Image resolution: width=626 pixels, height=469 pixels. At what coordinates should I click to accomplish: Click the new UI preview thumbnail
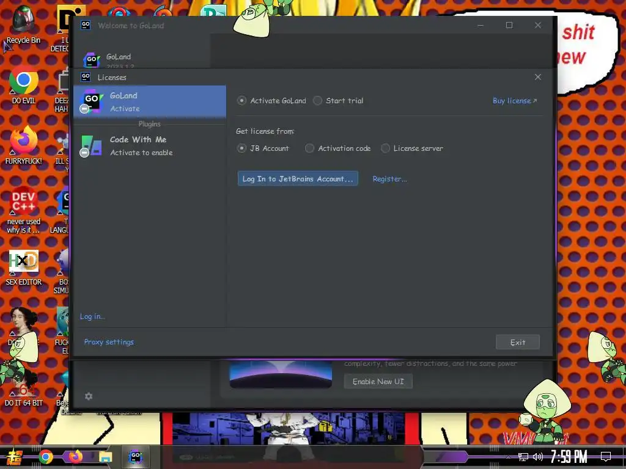pos(281,374)
